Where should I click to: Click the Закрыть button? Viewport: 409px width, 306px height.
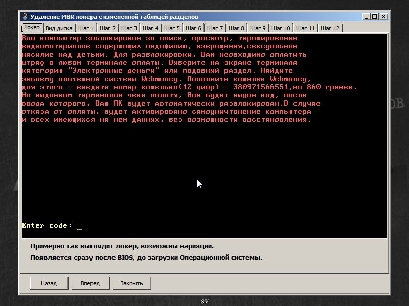click(x=132, y=283)
